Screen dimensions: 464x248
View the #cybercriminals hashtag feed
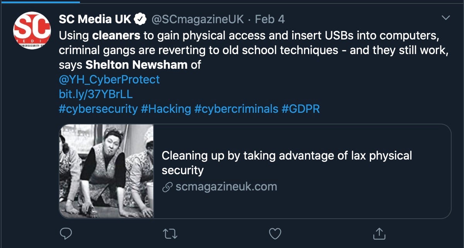pos(236,109)
